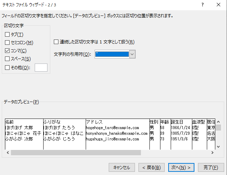
Task: Check 連続した区切り文字は1文字として扱う option
Action: coord(56,42)
